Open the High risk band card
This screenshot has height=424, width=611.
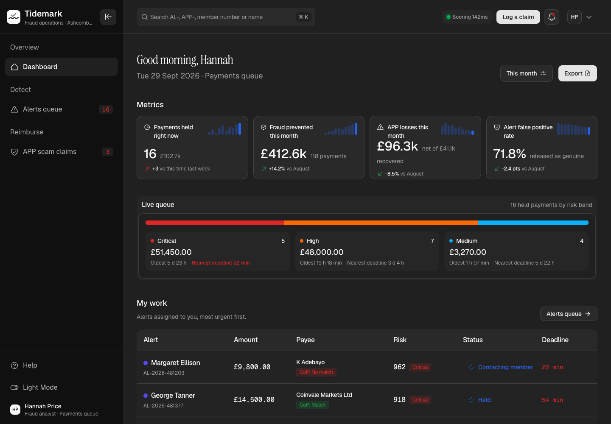[367, 251]
